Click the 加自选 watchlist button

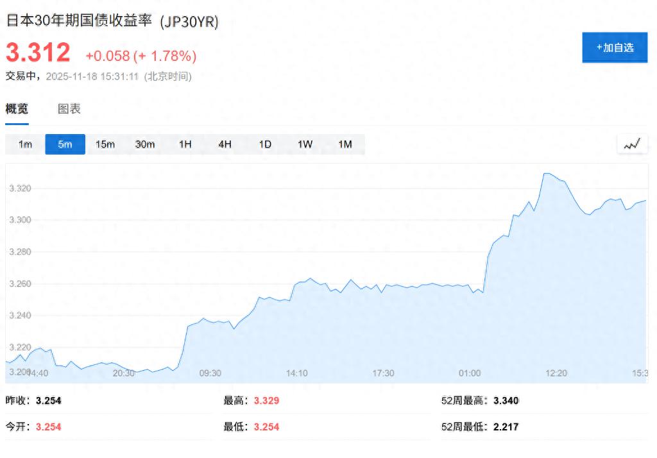[x=614, y=47]
